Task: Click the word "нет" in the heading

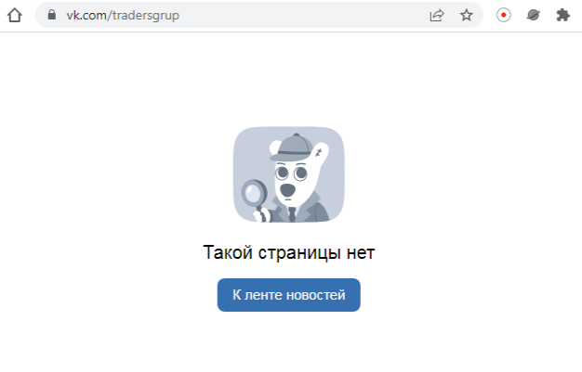Action: click(361, 253)
